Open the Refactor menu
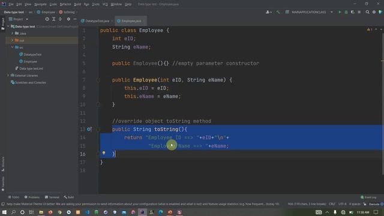 click(65, 4)
